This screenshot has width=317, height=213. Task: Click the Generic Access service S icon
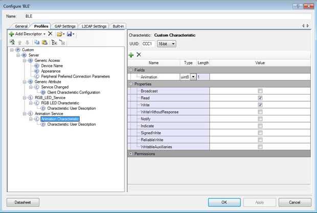point(30,60)
